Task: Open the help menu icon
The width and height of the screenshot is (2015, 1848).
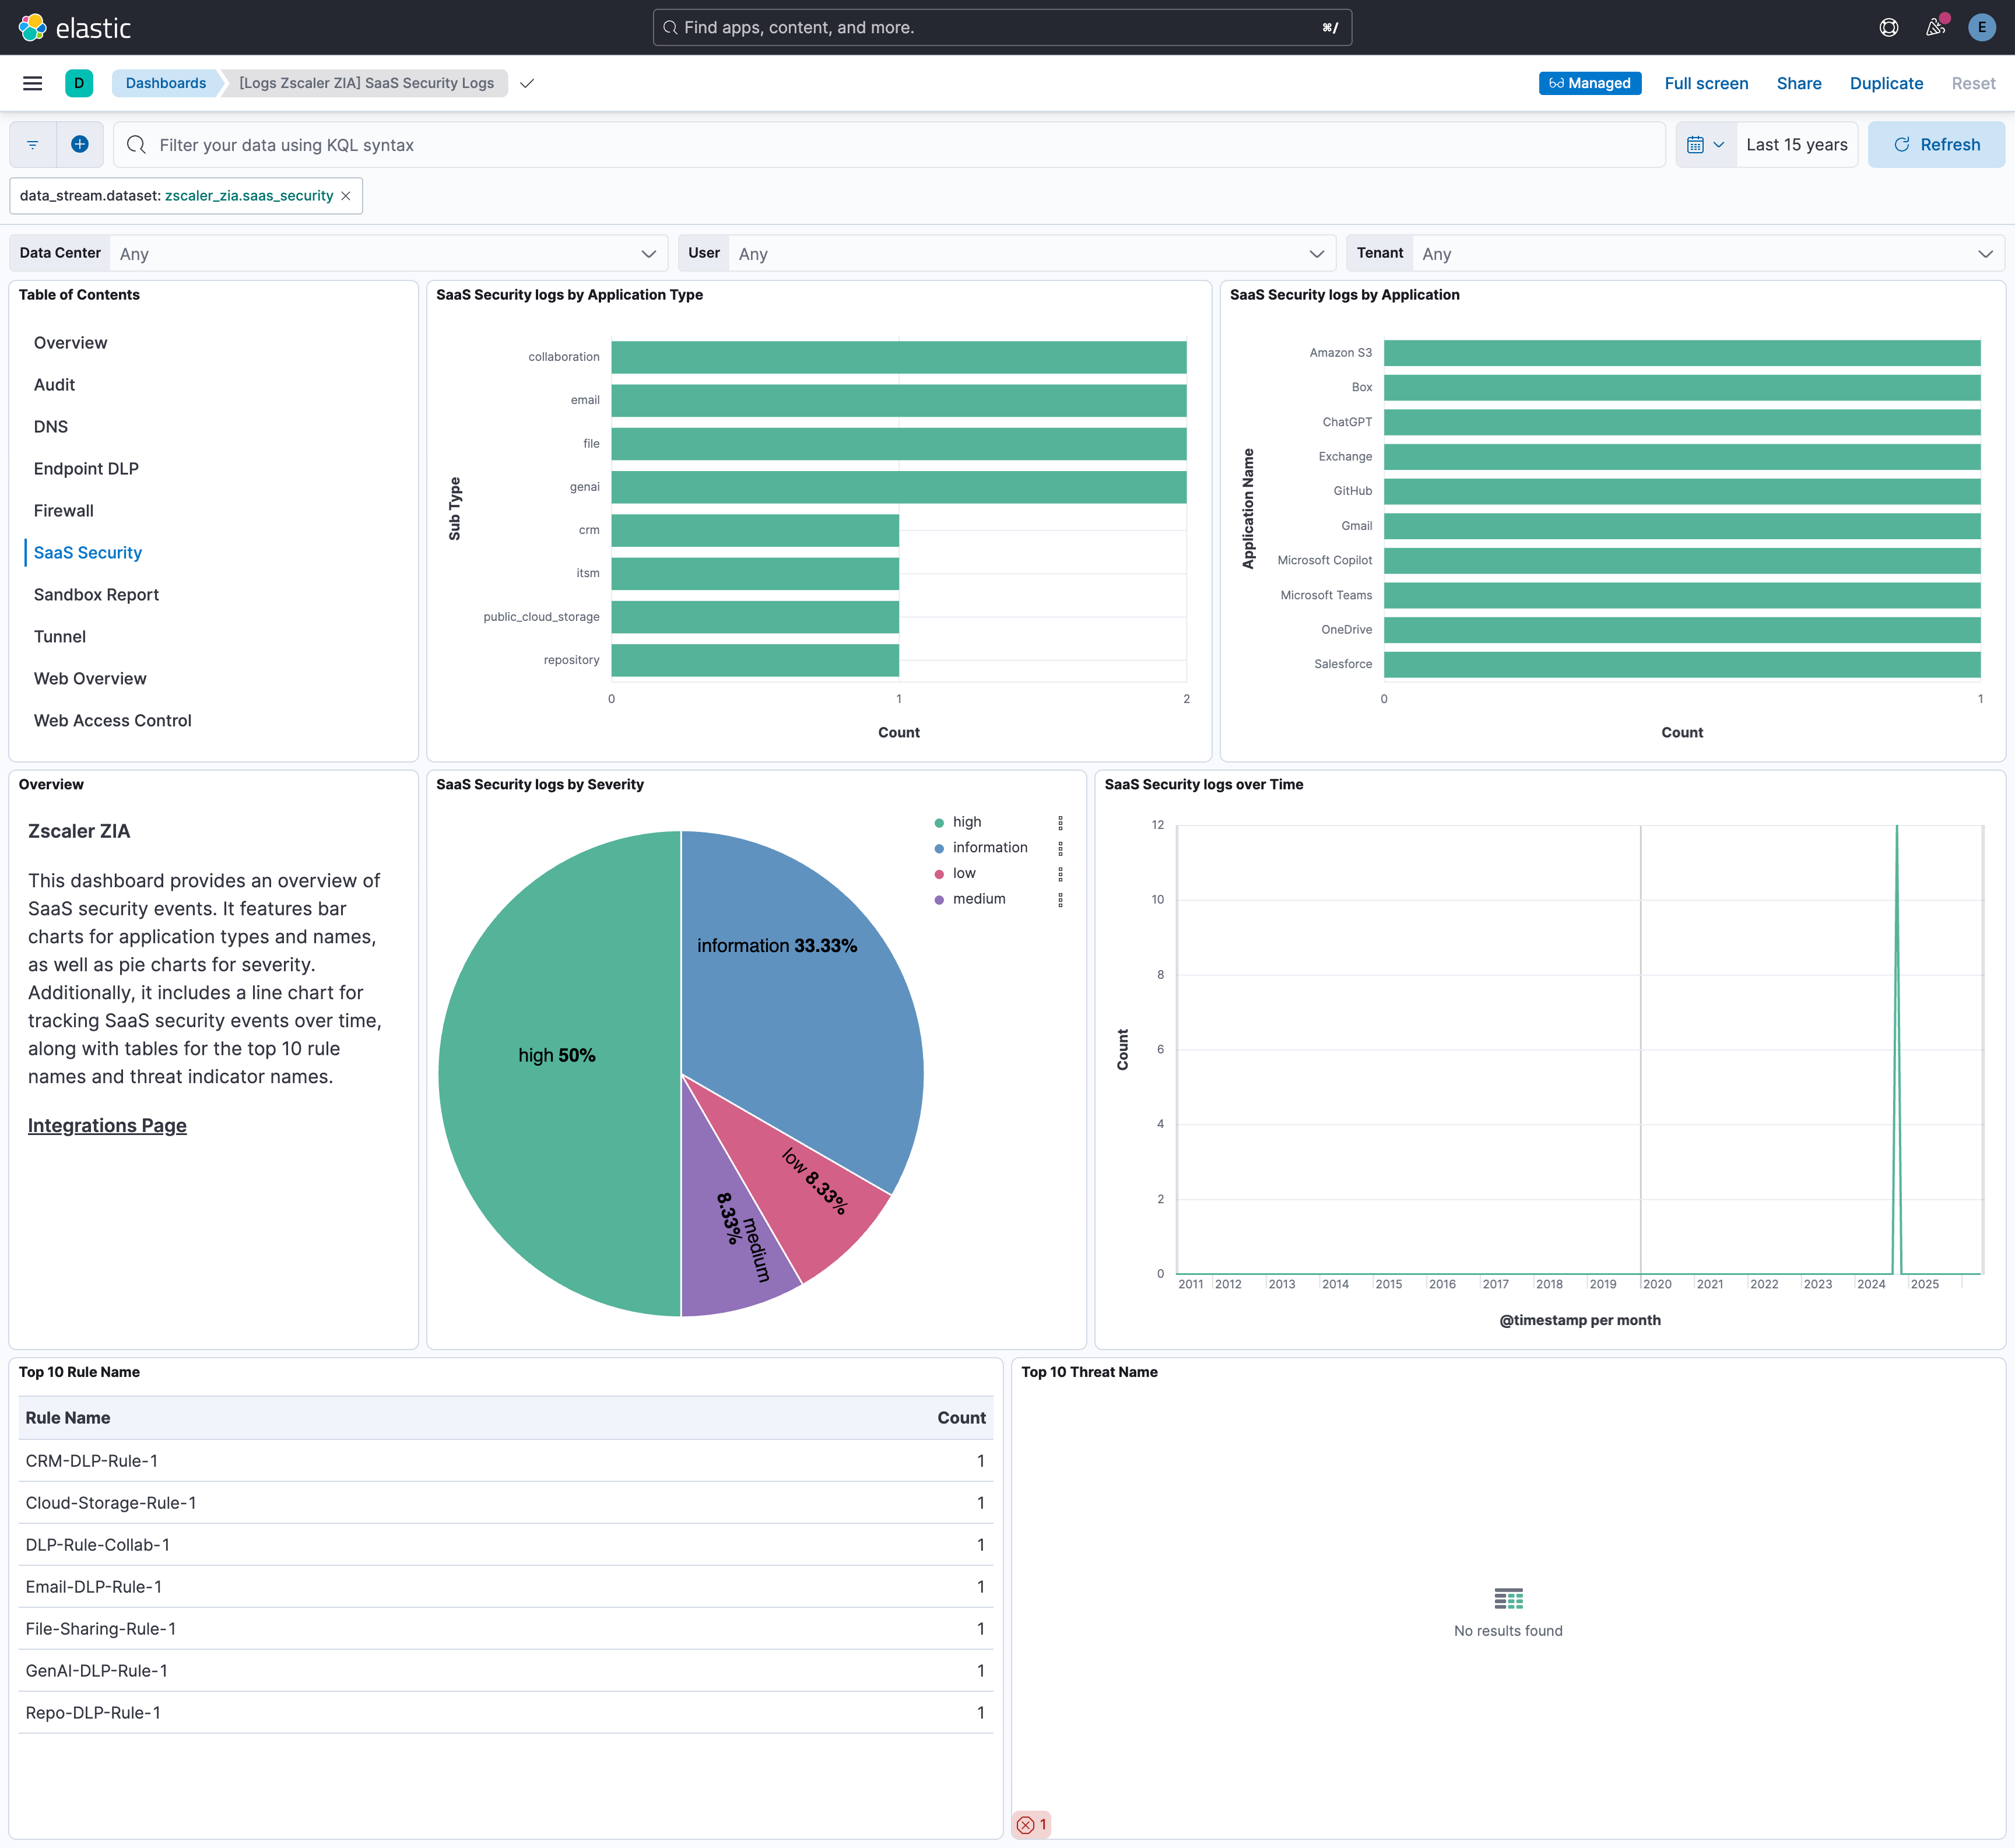Action: [1888, 27]
